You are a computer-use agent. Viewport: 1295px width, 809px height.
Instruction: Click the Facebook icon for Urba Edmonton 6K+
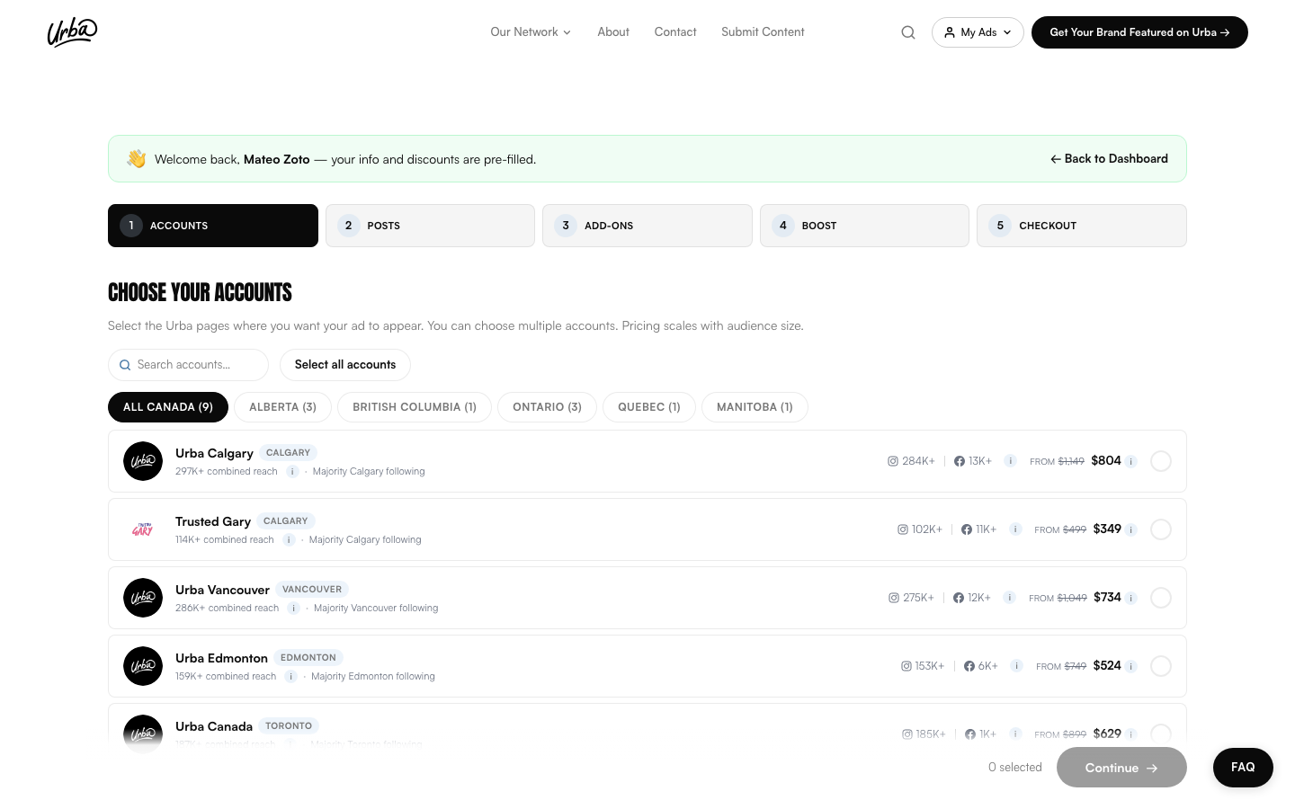coord(969,666)
